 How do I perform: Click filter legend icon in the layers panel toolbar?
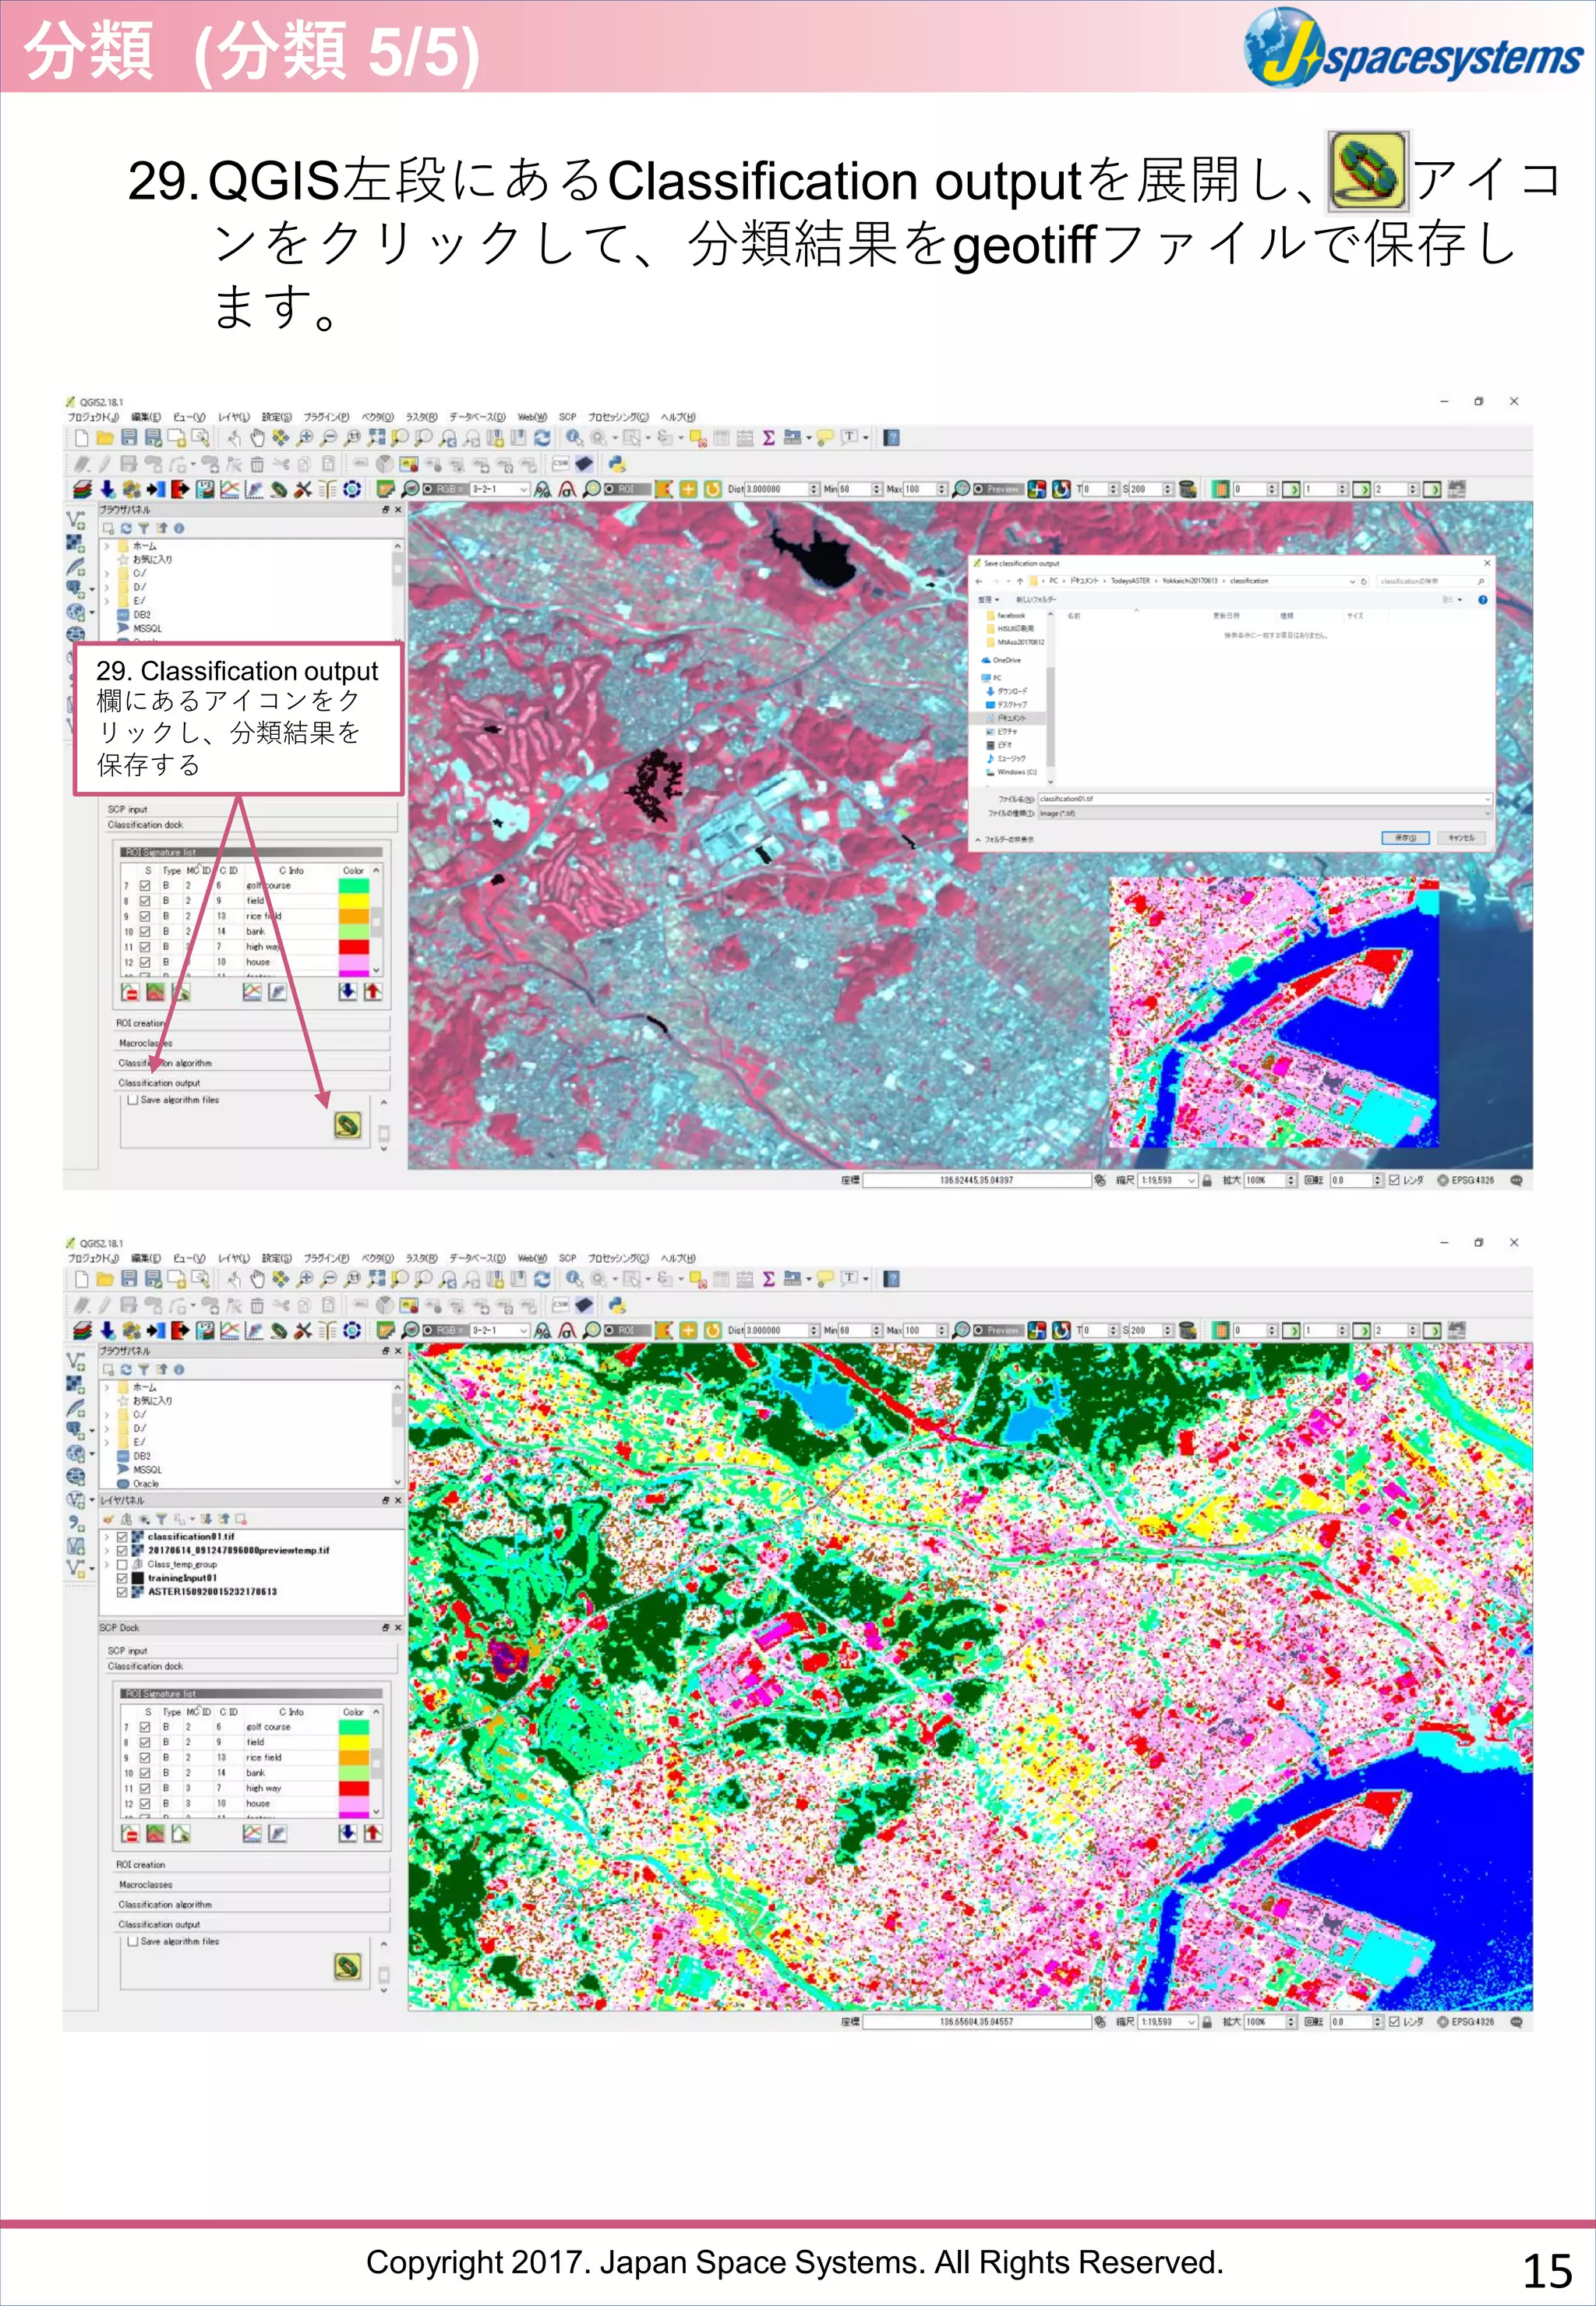(x=161, y=1518)
